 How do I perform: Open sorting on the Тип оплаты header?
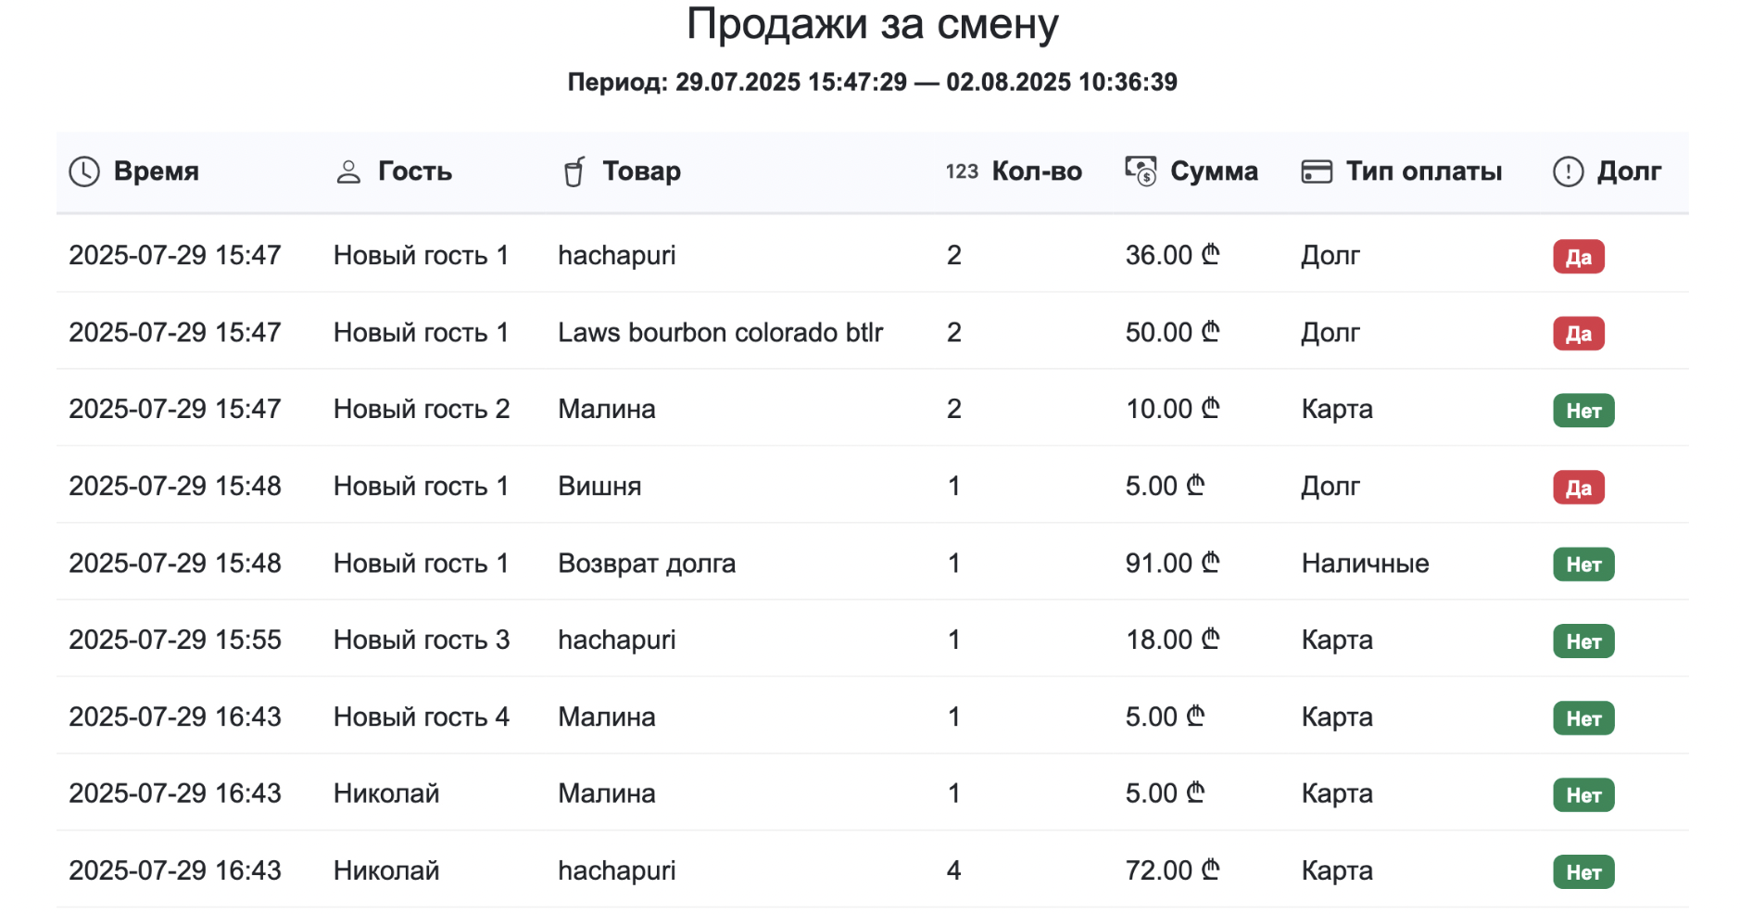1423,171
